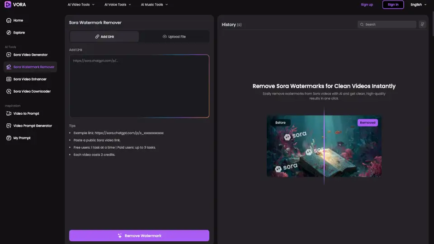Select the Sora Video Generator icon
Viewport: 434px width, 244px height.
tap(9, 55)
